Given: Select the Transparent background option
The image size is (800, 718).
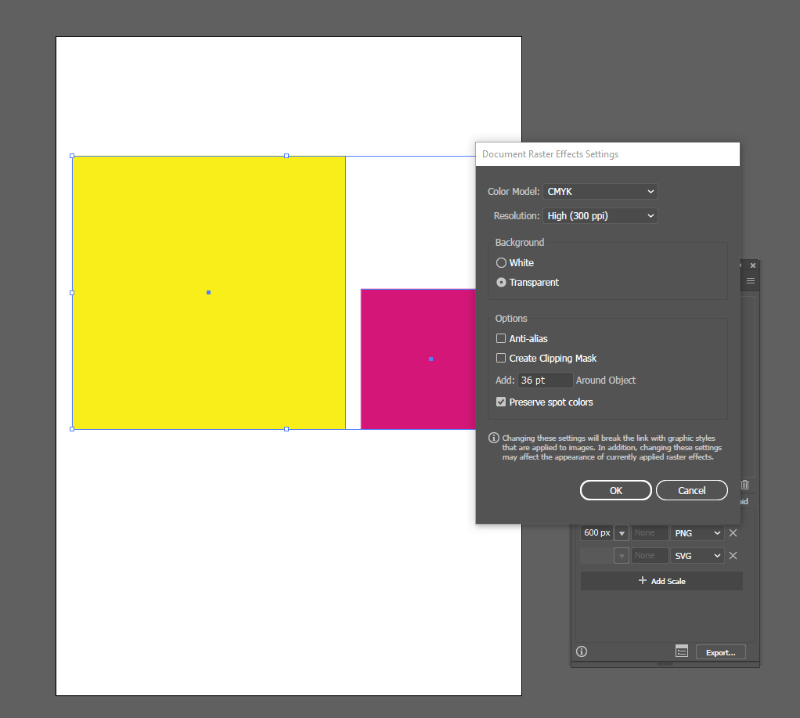Looking at the screenshot, I should [x=501, y=283].
